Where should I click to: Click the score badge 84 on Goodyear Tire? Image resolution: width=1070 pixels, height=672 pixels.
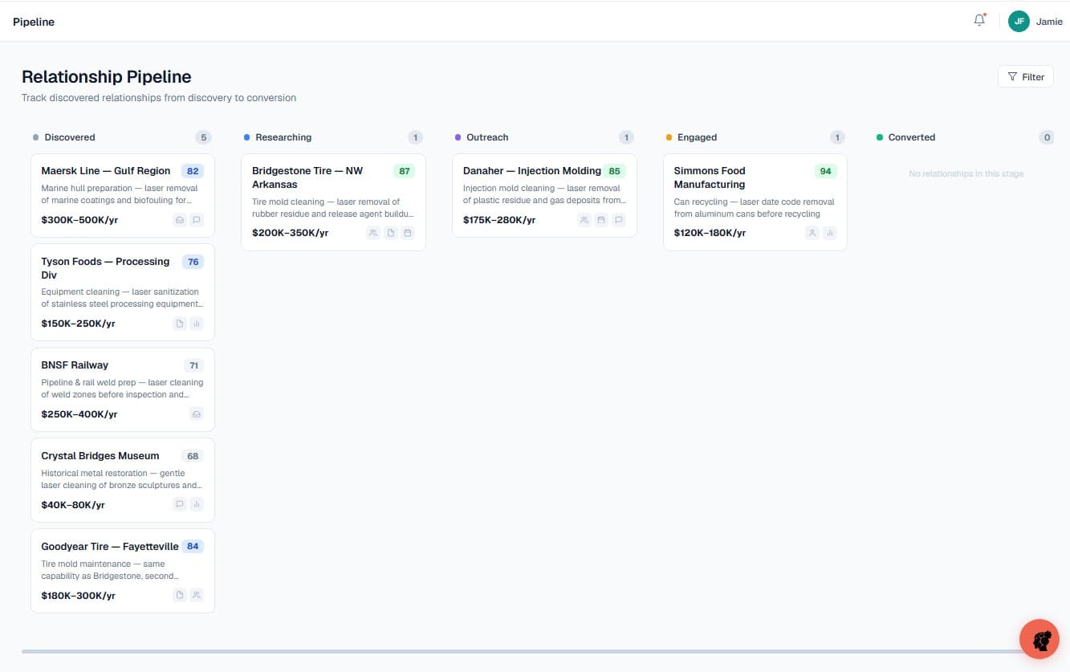[x=193, y=547]
